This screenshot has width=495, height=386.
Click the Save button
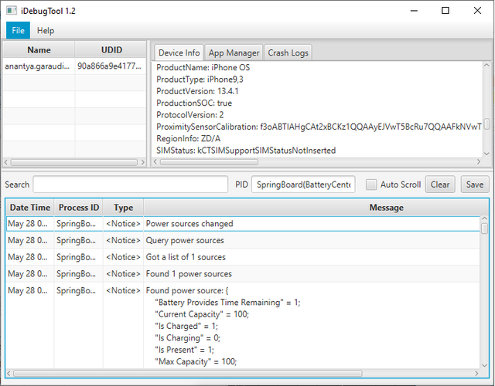click(475, 185)
